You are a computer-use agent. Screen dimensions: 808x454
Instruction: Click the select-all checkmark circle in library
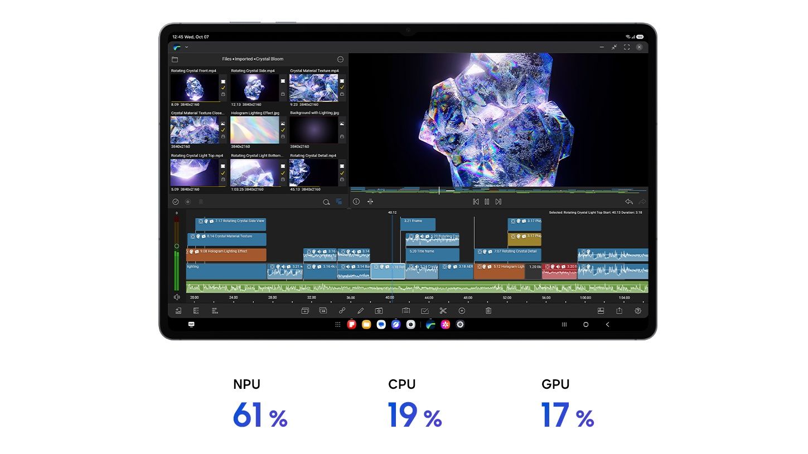(175, 202)
